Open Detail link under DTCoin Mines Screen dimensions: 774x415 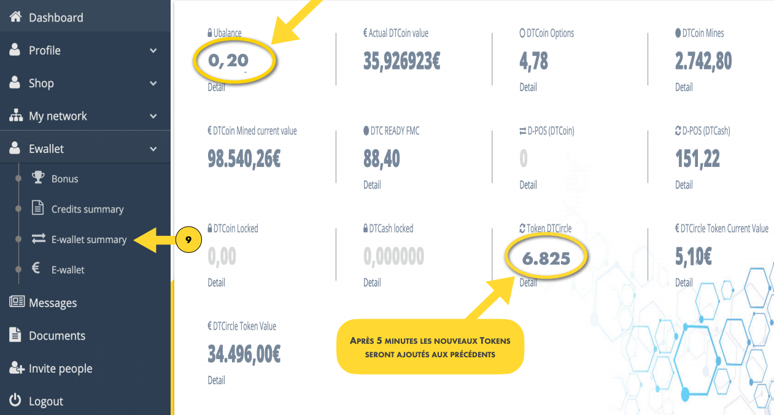point(684,87)
